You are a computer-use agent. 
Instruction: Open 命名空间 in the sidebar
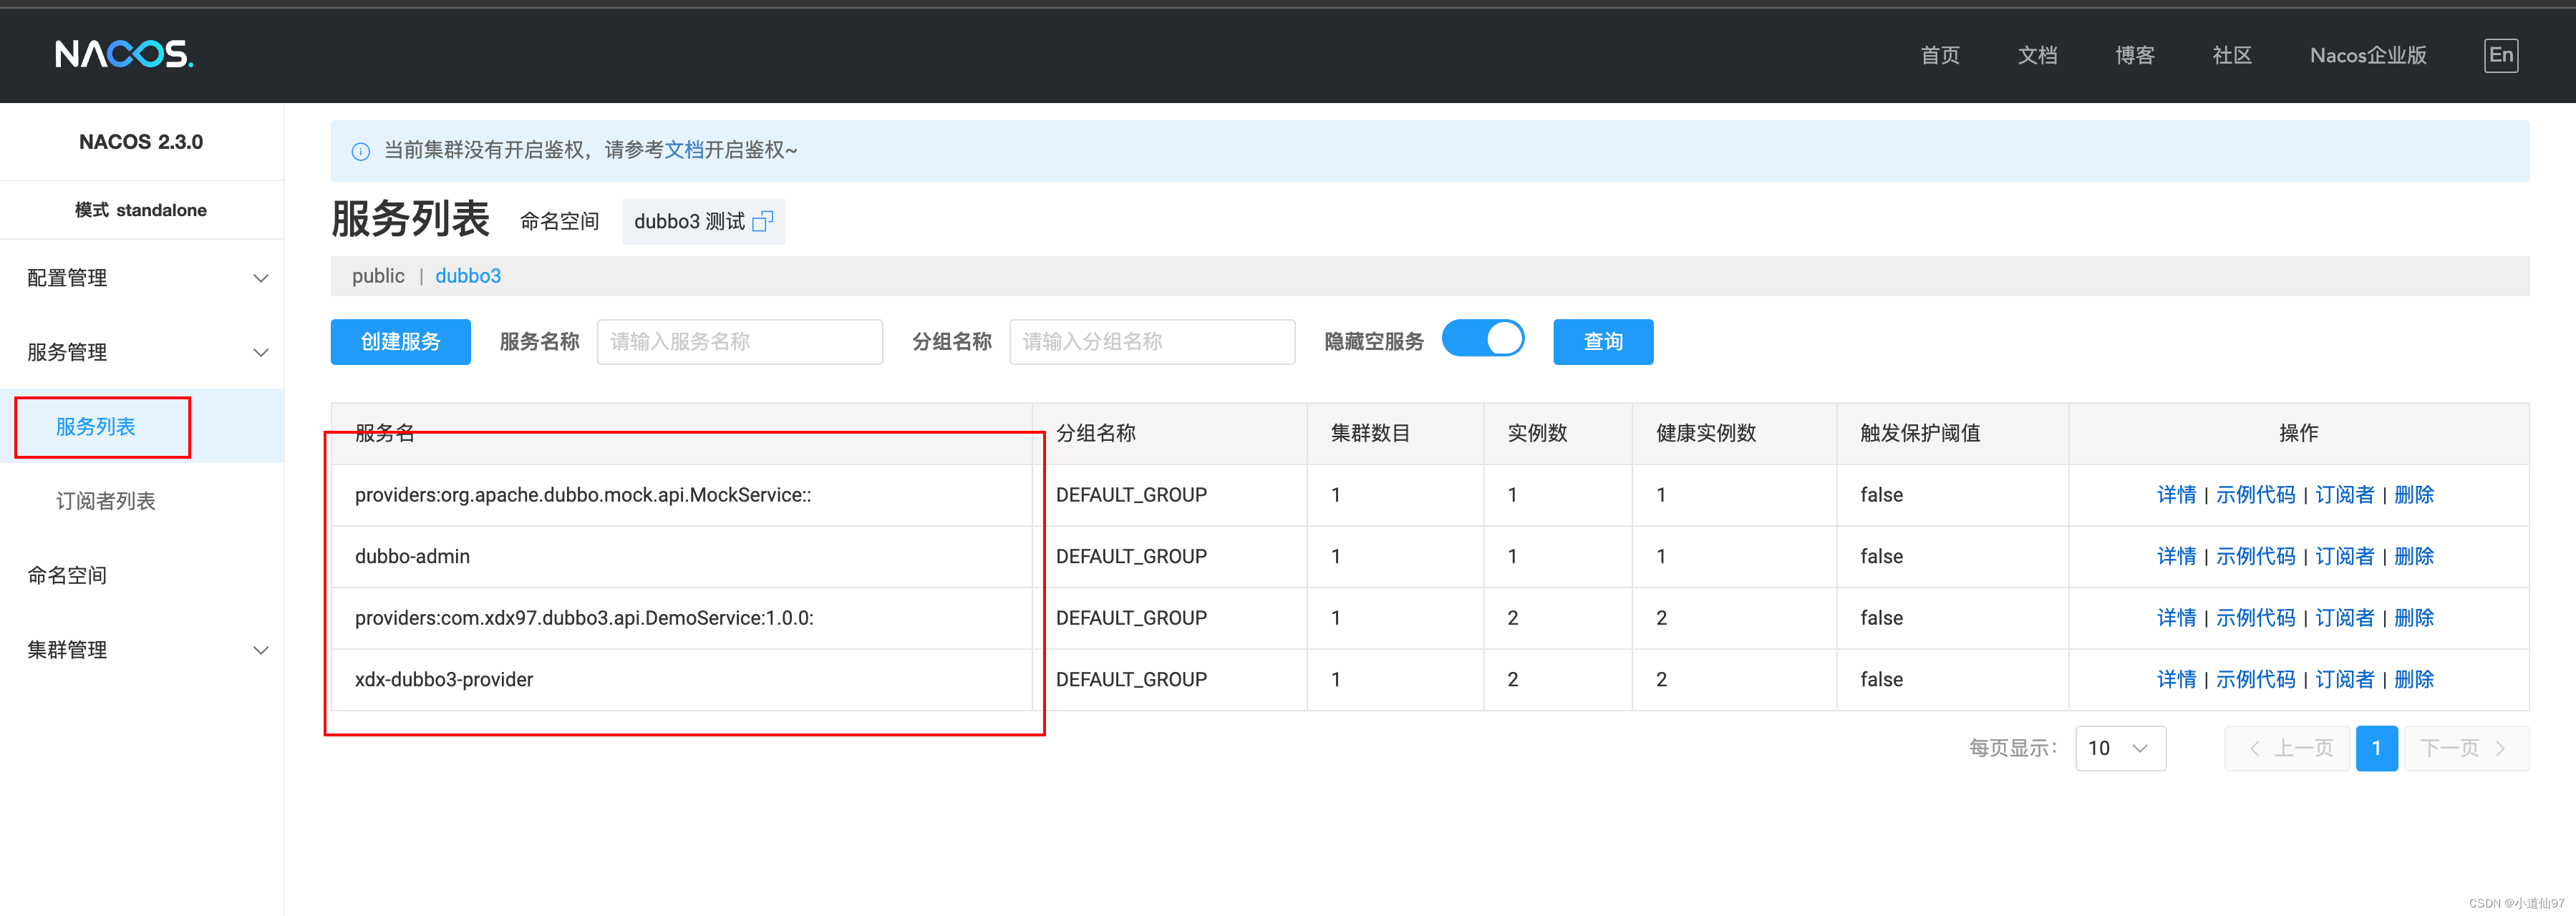(x=67, y=575)
